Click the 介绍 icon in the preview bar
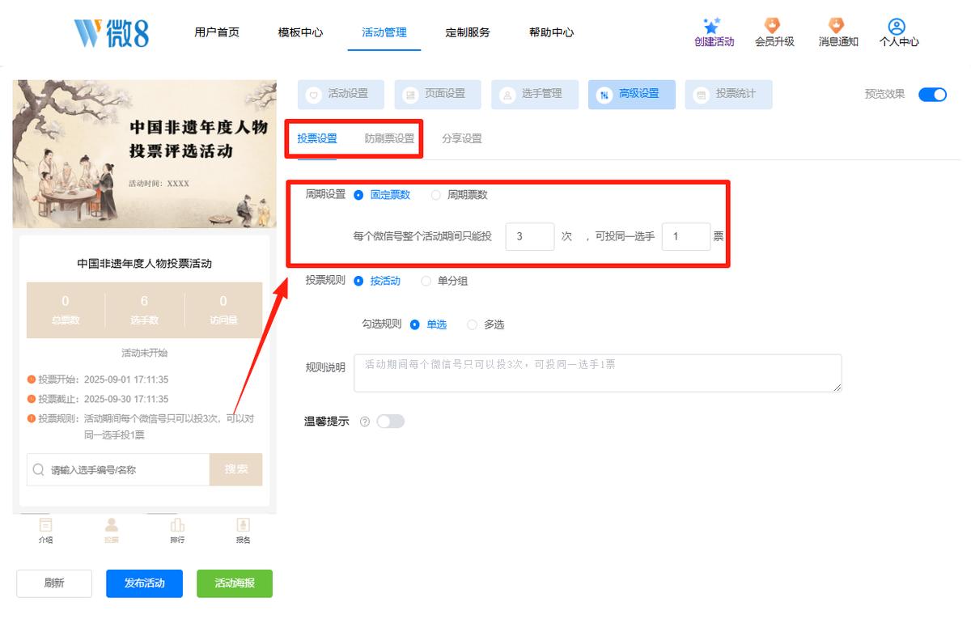This screenshot has height=640, width=971. coord(45,525)
